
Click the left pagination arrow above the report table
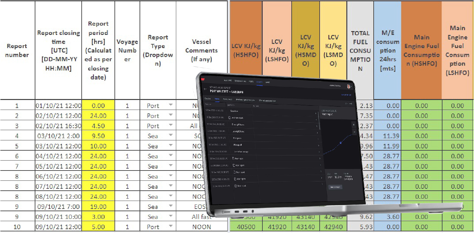[346, 104]
